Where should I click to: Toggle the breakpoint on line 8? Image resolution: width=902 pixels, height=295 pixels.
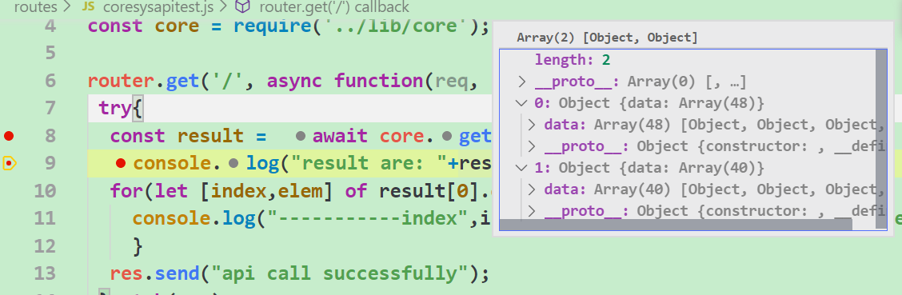pyautogui.click(x=9, y=136)
